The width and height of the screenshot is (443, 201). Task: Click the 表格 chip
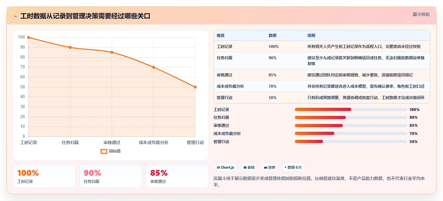click(x=249, y=167)
